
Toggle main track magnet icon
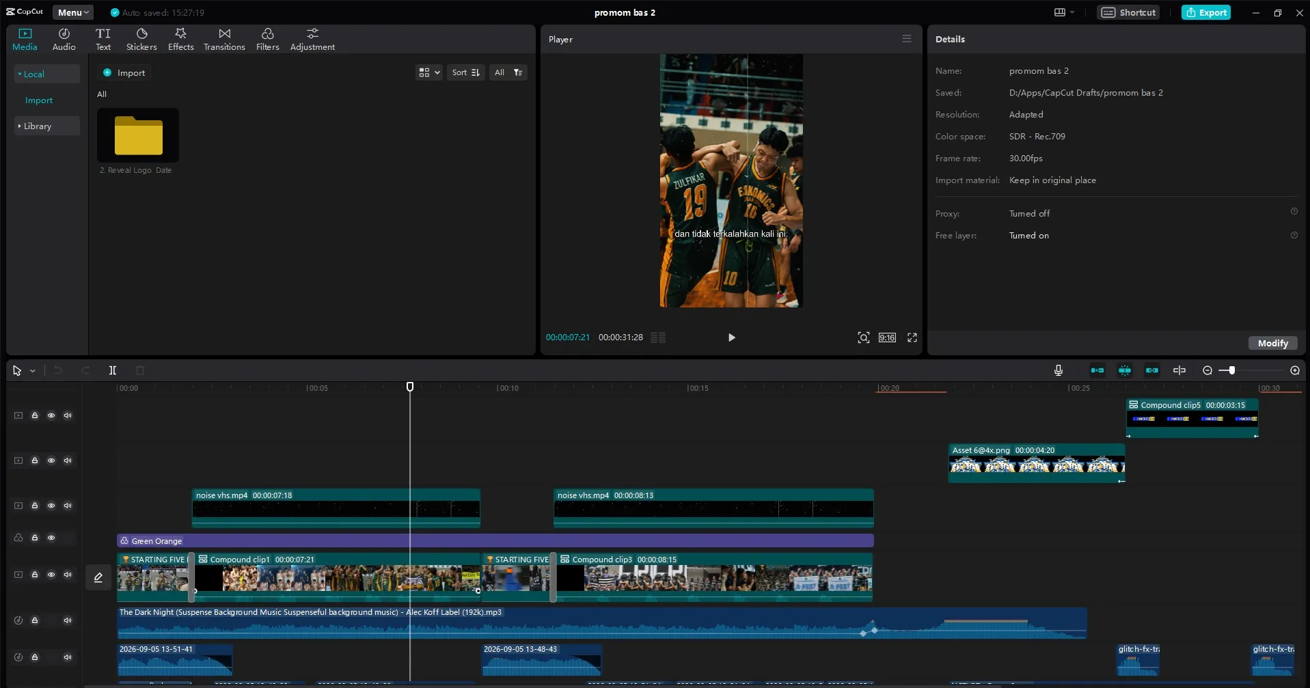(x=1097, y=370)
